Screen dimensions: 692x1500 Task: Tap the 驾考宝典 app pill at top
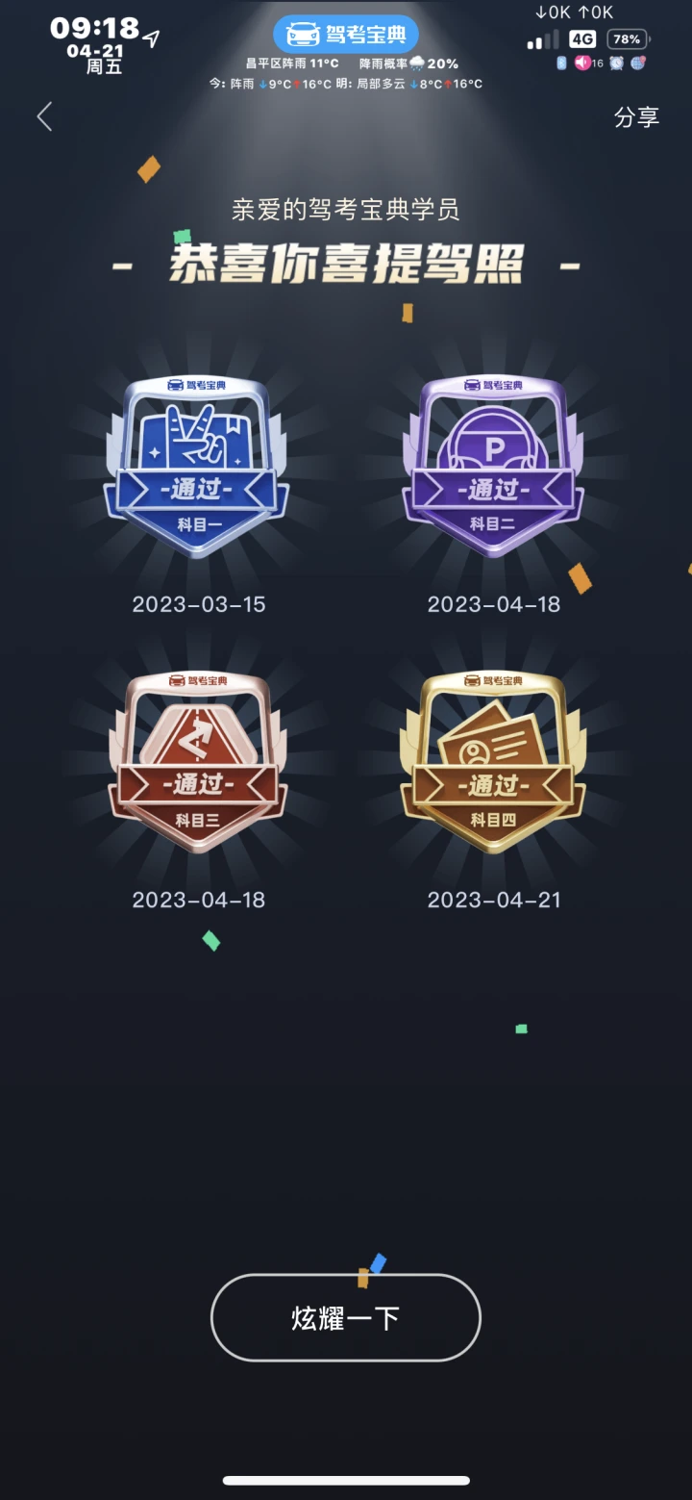point(346,35)
